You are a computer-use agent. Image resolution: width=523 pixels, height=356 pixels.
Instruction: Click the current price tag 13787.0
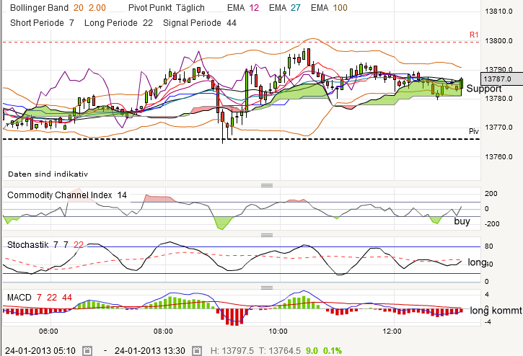501,79
